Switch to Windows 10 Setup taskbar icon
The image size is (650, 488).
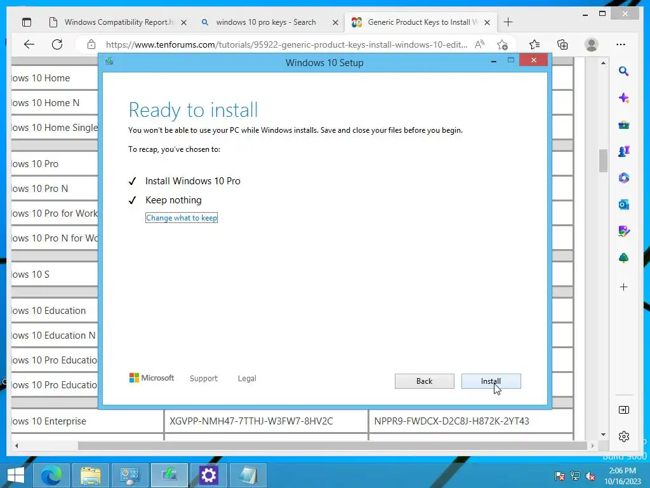coord(169,475)
